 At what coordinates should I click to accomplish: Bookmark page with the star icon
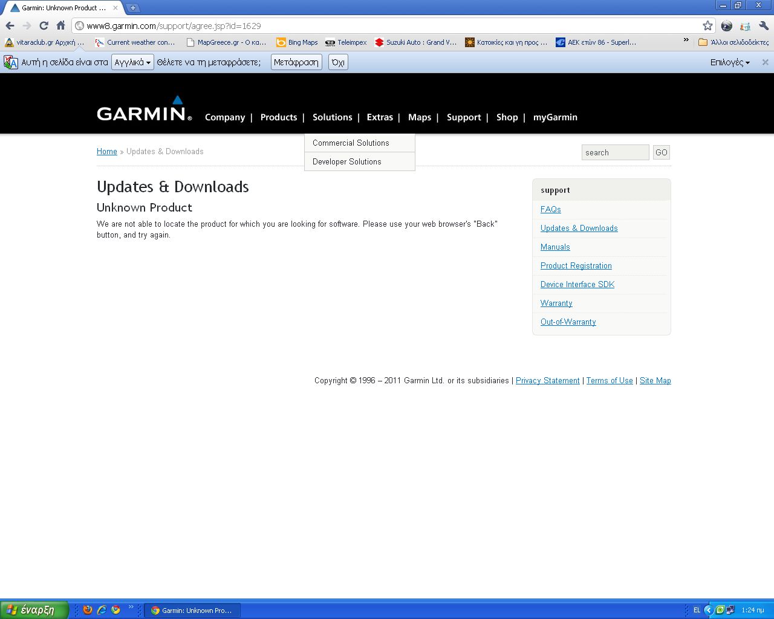point(707,25)
